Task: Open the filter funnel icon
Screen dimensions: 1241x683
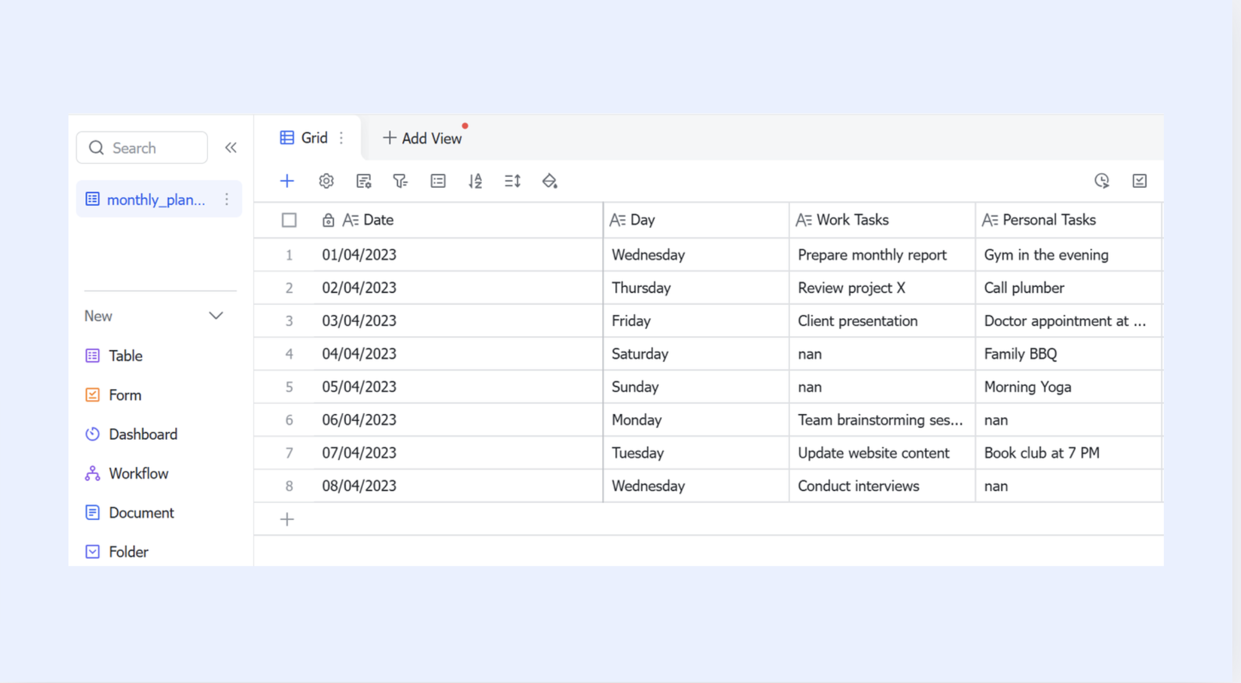Action: click(400, 181)
